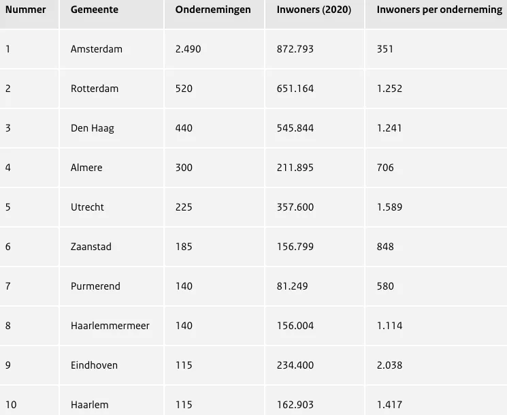Select the Ondernemingen column header
Screen dimensions: 507x415
[213, 10]
